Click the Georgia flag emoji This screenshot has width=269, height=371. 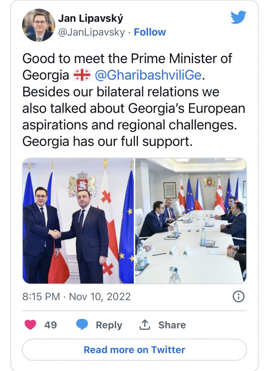coord(82,75)
